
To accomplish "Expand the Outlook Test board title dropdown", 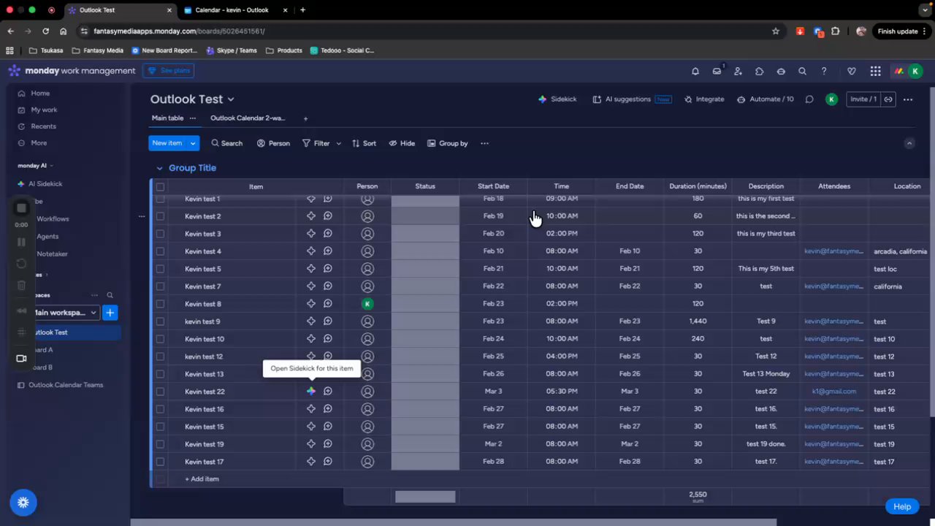I will click(231, 99).
